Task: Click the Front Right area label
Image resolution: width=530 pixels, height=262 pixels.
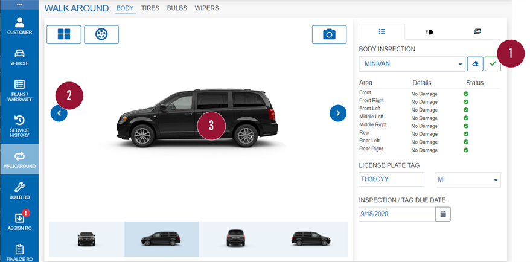Action: coord(371,100)
